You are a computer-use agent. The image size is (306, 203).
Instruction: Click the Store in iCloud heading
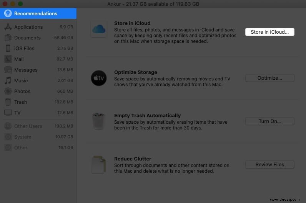click(132, 23)
